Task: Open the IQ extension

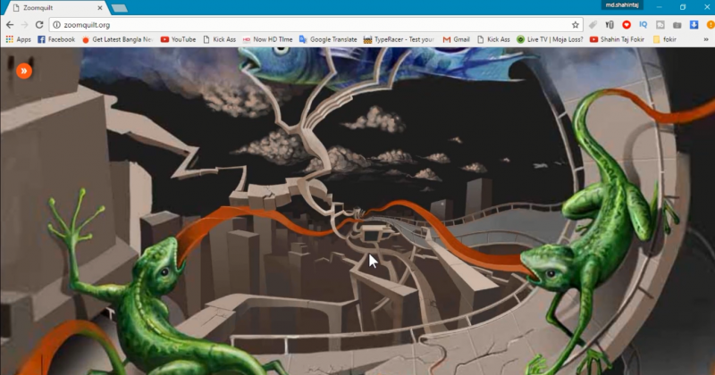Action: [643, 25]
